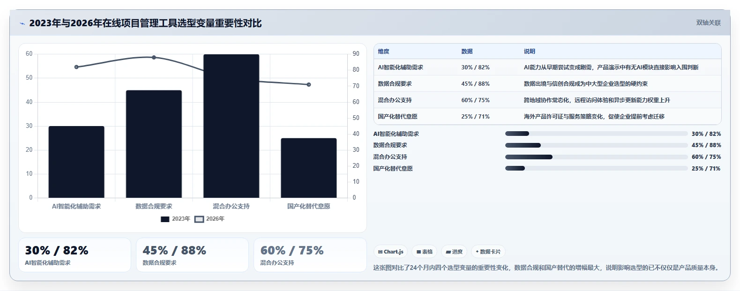This screenshot has height=291, width=740.
Task: Click the 2026 line point above 国产化替代意愿
Action: (309, 84)
